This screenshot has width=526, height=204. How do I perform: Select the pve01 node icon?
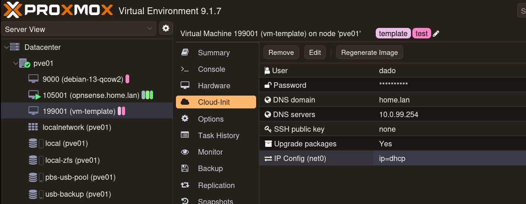tap(24, 63)
